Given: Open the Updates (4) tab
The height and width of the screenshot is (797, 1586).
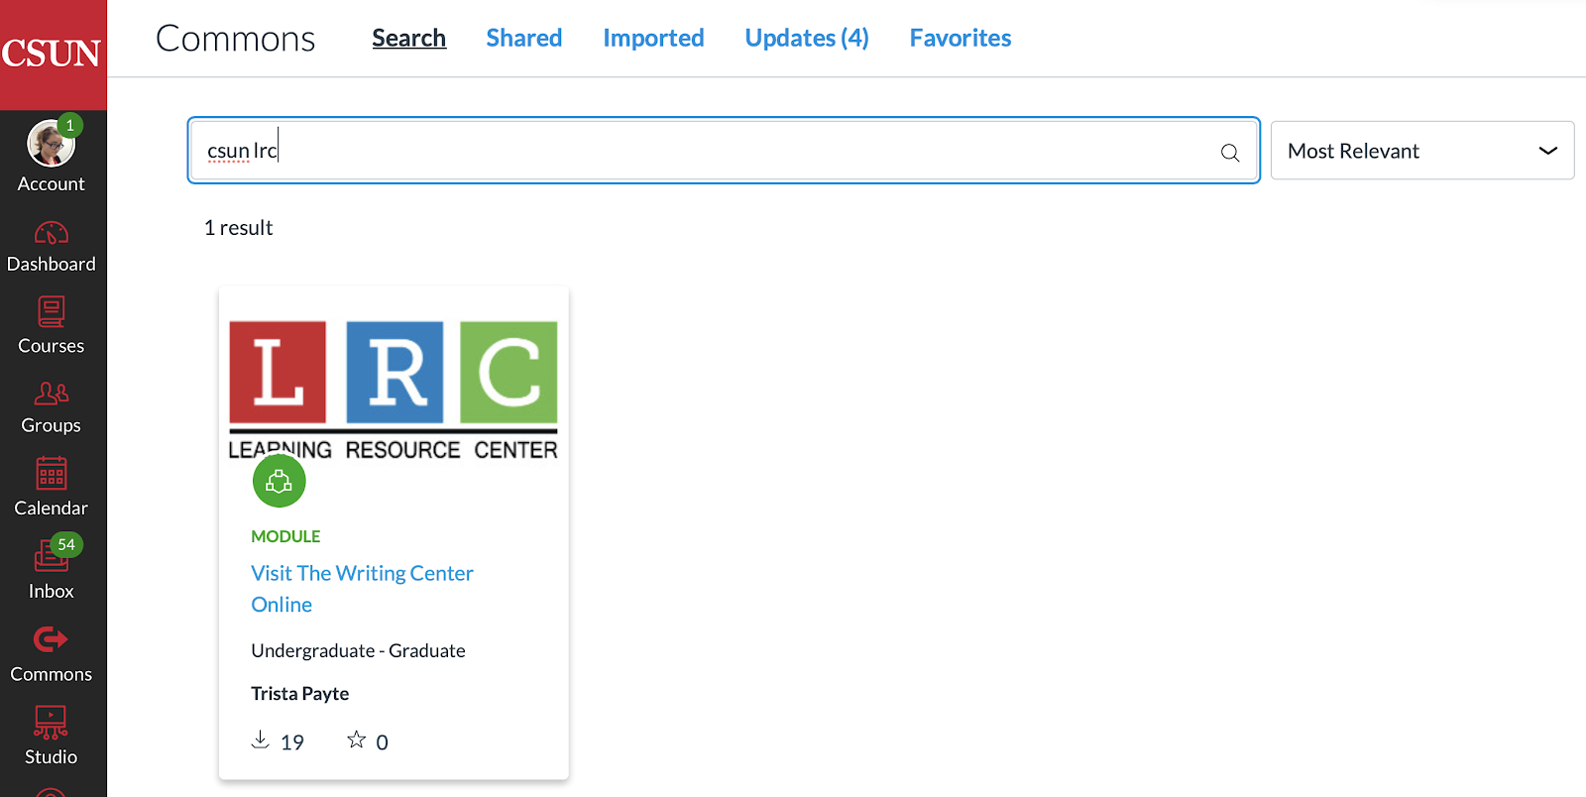Looking at the screenshot, I should 807,38.
